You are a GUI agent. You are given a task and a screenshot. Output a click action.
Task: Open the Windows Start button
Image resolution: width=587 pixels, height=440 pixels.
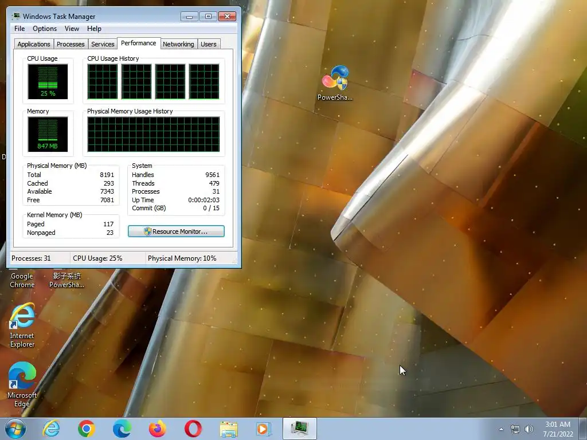click(15, 429)
